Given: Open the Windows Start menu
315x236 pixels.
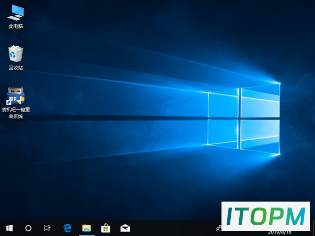Looking at the screenshot, I should coord(9,228).
